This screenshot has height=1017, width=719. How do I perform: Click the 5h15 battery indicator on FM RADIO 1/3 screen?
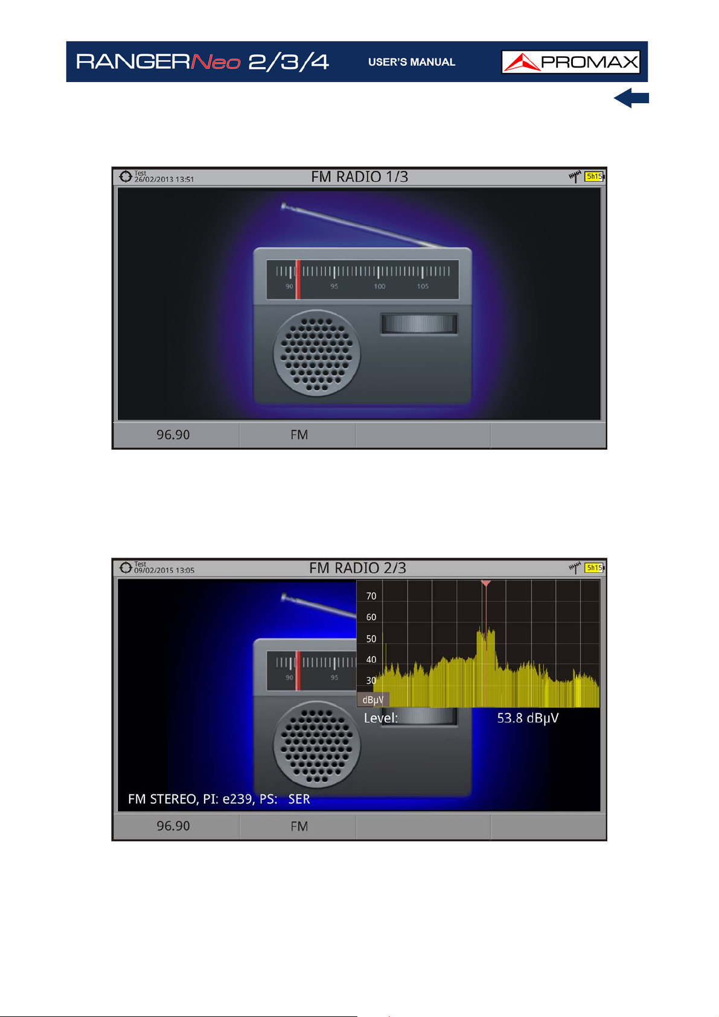pos(595,176)
